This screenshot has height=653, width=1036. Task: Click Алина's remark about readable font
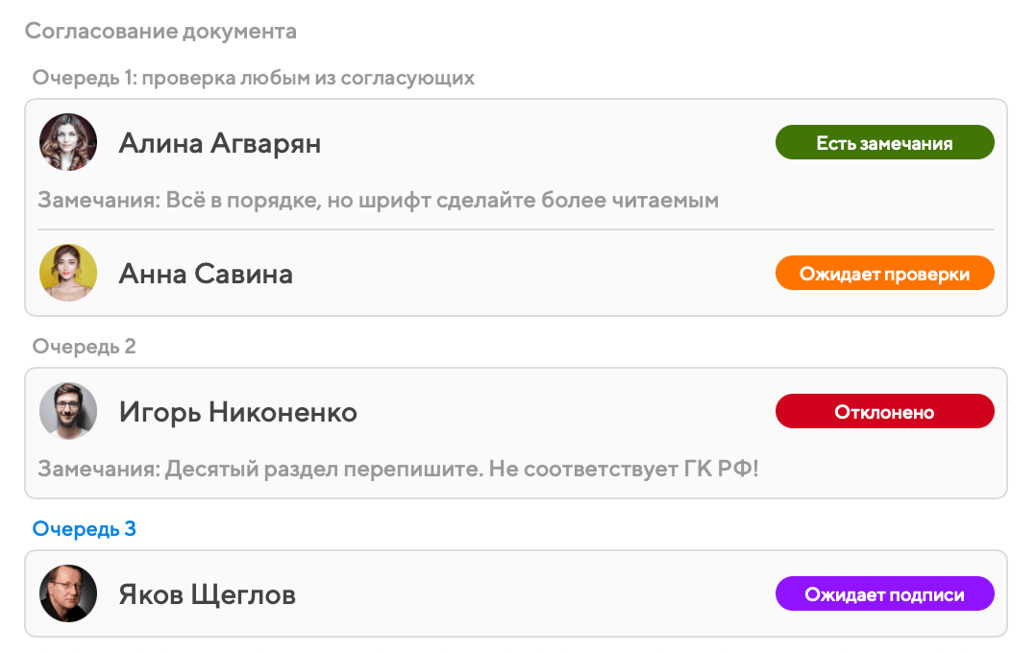pyautogui.click(x=442, y=201)
